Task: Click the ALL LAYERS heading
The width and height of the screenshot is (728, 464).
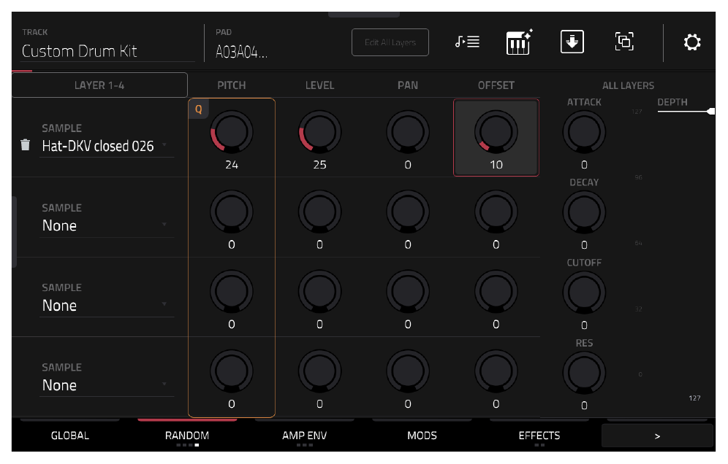Action: click(x=628, y=86)
